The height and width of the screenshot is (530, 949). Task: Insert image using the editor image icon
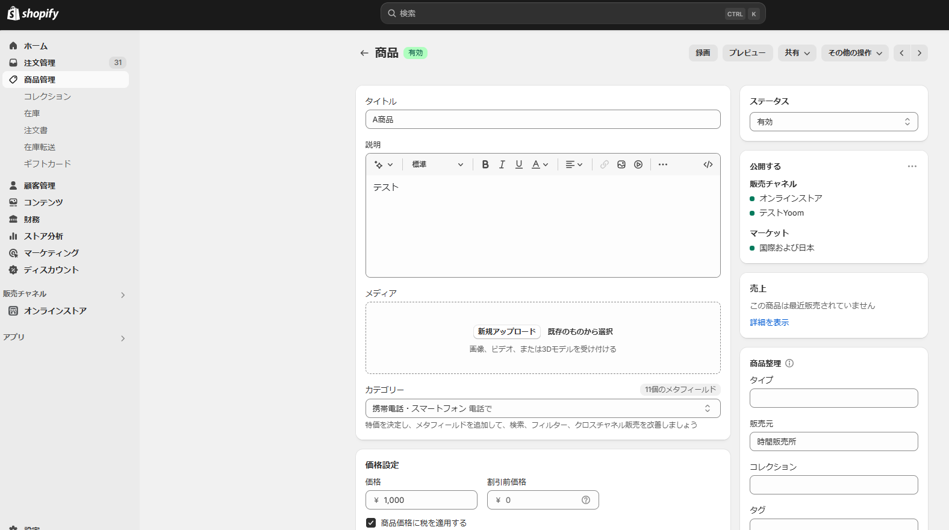click(621, 164)
